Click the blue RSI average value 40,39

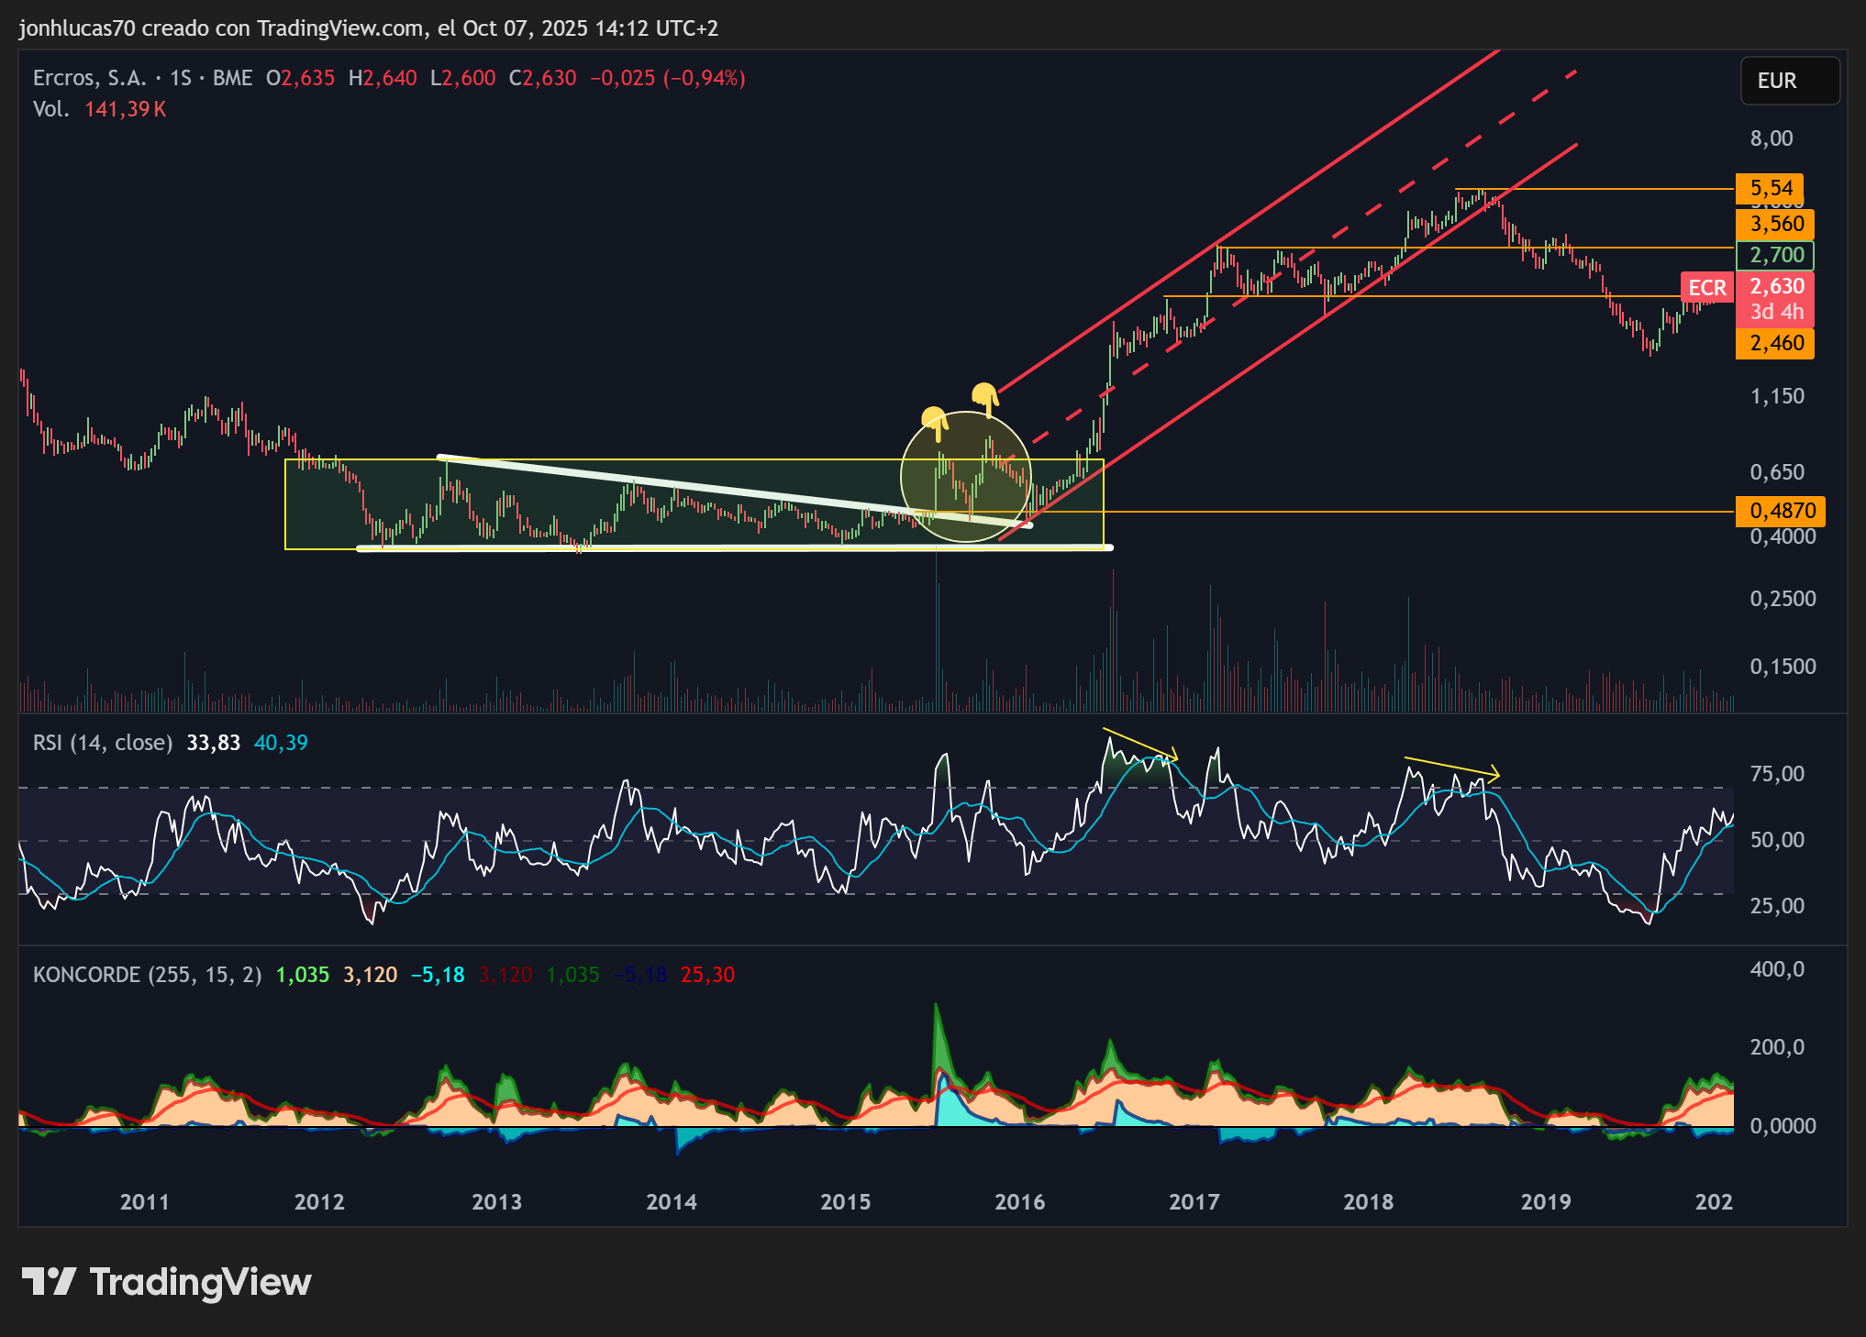[281, 743]
